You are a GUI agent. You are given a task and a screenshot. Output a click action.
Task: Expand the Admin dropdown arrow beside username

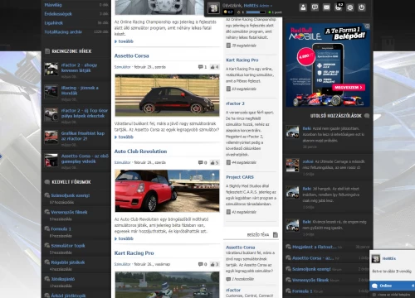click(x=271, y=6)
